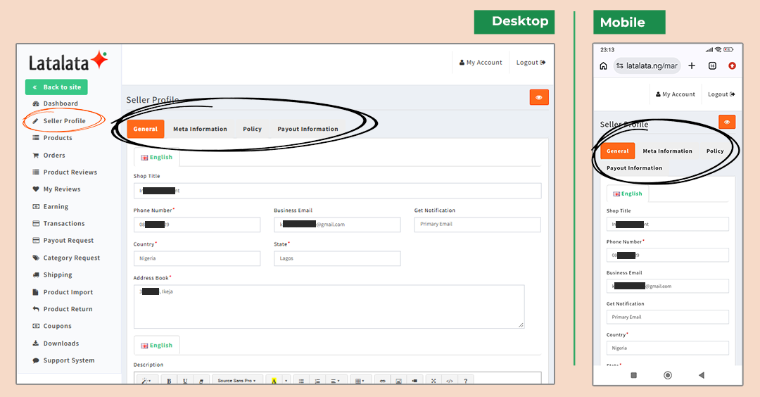
Task: Tap the red update icon in mobile browser
Action: [x=733, y=66]
